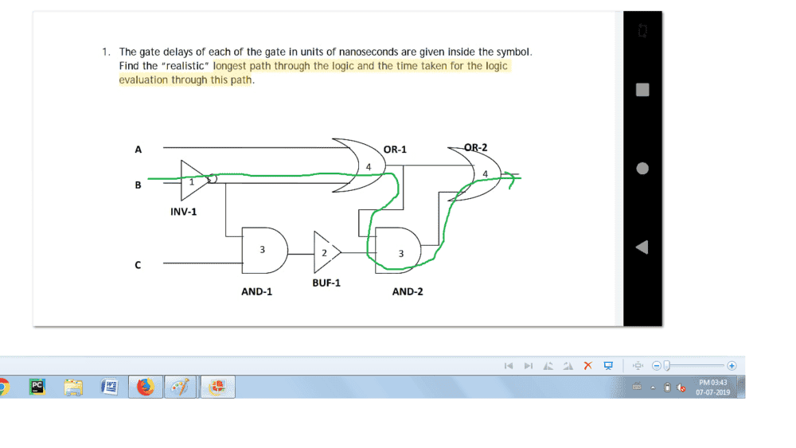
Task: Tap the Android back triangle button
Action: click(642, 247)
